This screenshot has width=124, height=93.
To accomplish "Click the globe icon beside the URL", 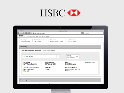I will point(33,33).
